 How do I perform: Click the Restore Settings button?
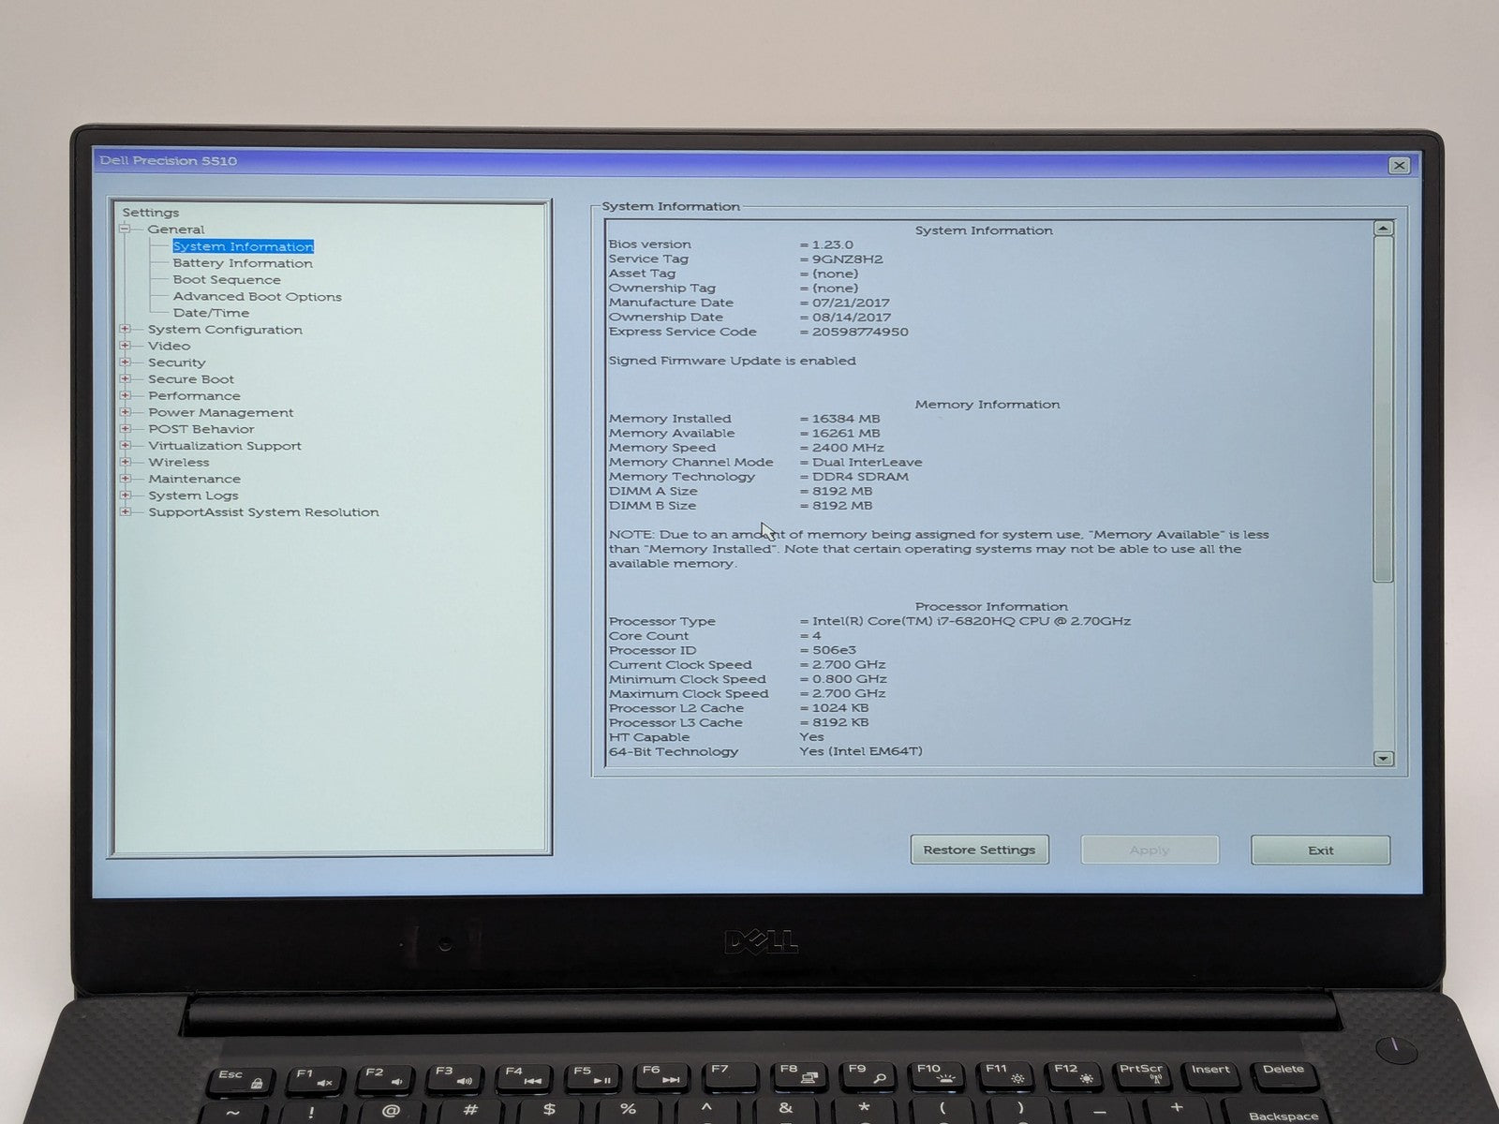pos(979,850)
